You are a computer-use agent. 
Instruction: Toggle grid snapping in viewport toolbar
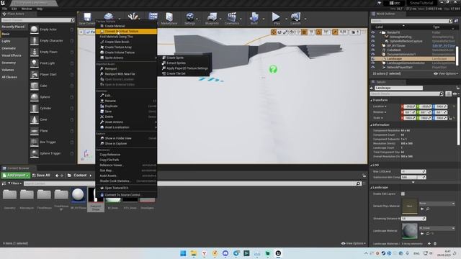[304, 32]
